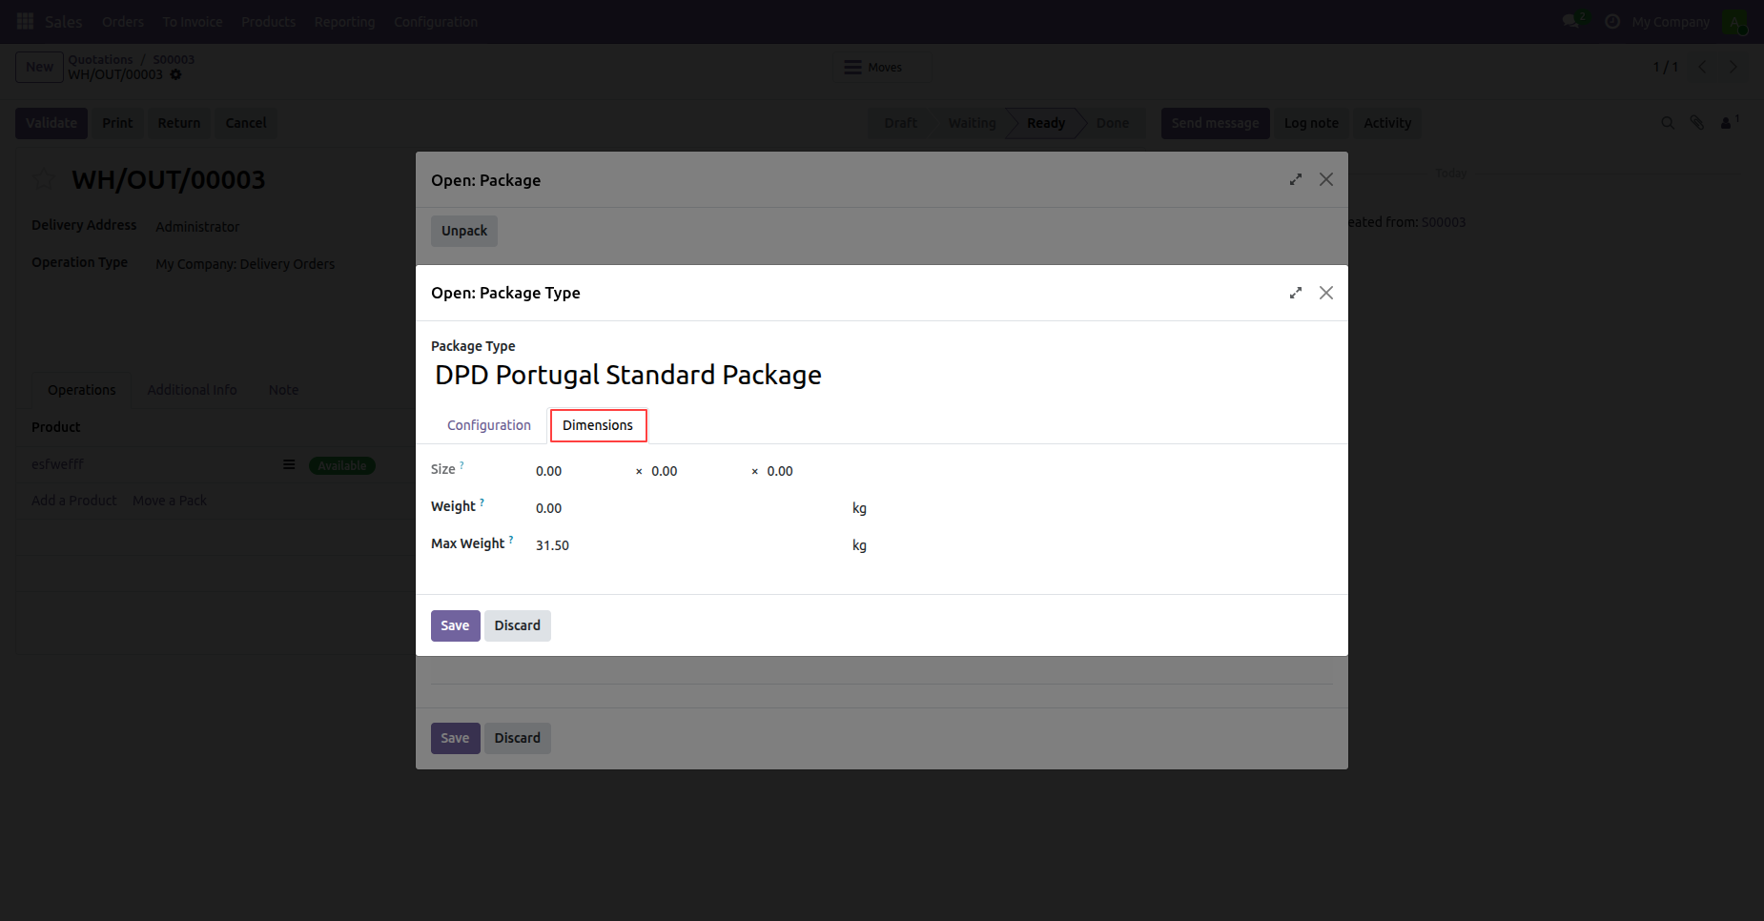Click Send message in the chatter
1764x921 pixels.
(x=1215, y=123)
